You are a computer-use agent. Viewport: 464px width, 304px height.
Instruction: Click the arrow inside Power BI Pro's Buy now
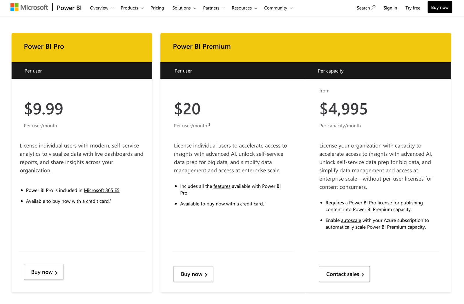click(56, 272)
